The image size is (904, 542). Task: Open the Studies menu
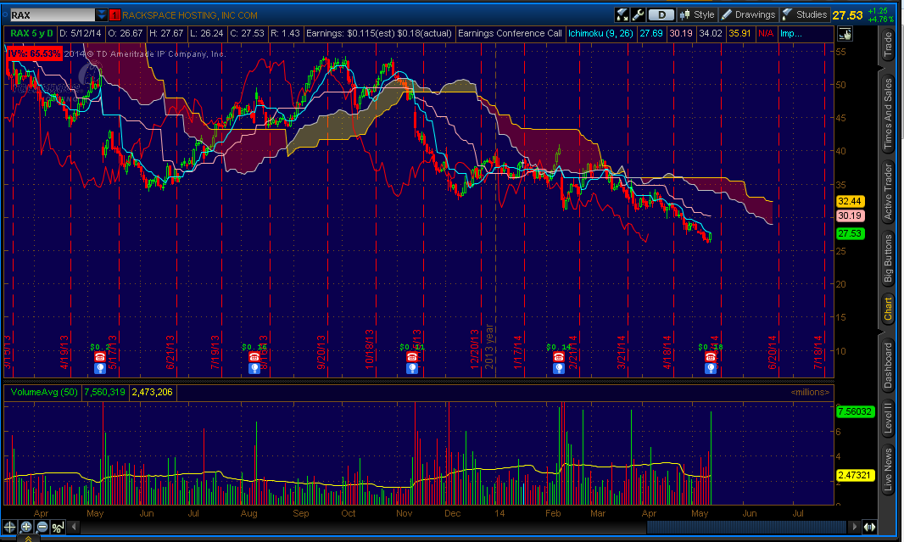tap(805, 15)
